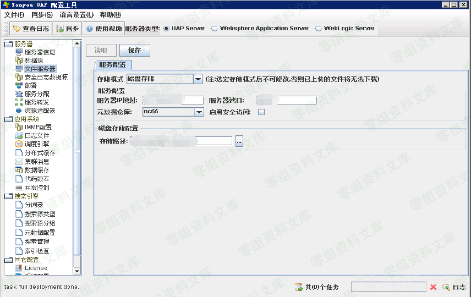Select 数据源 in the sidebar tree
The width and height of the screenshot is (471, 297).
[x=33, y=61]
